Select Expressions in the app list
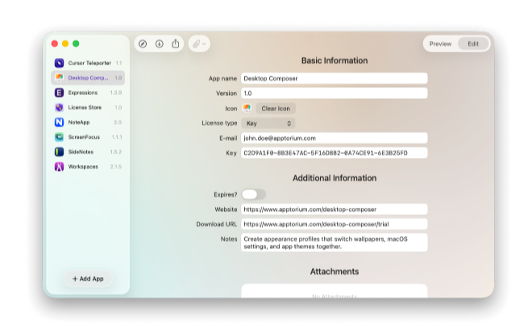Viewport: 528px width, 327px height. click(88, 93)
